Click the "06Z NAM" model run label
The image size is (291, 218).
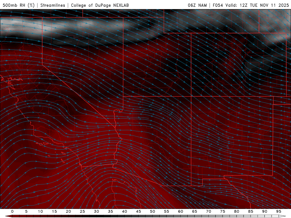pyautogui.click(x=197, y=5)
